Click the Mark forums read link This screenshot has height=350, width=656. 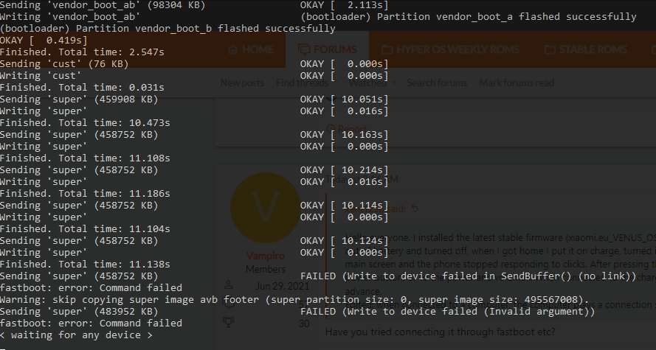pos(517,83)
